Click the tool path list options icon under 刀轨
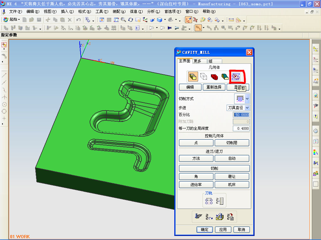The height and width of the screenshot is (240, 321). pyautogui.click(x=220, y=201)
